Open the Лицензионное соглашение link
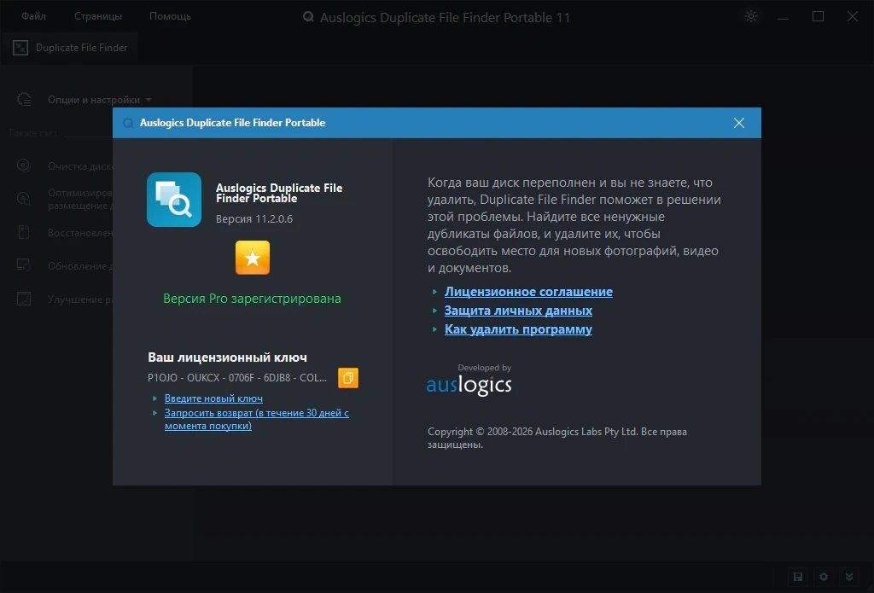This screenshot has height=593, width=874. pos(528,292)
